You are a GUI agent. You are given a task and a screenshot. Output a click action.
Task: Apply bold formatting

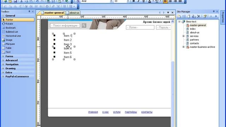pos(133,1)
